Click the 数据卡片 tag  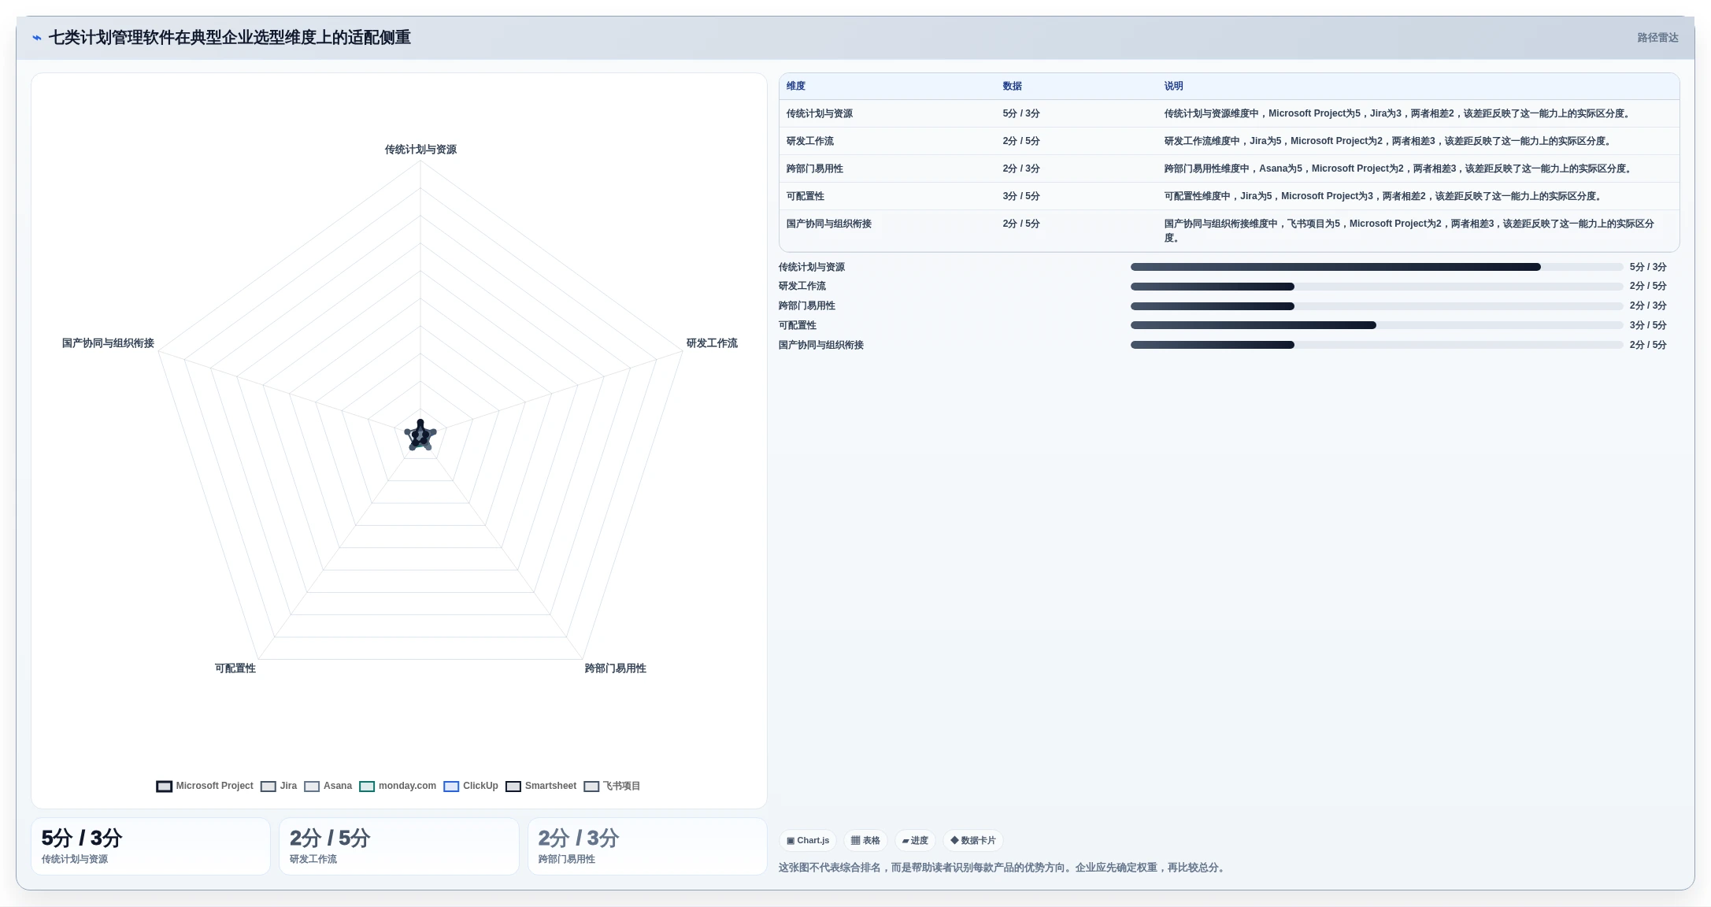973,840
